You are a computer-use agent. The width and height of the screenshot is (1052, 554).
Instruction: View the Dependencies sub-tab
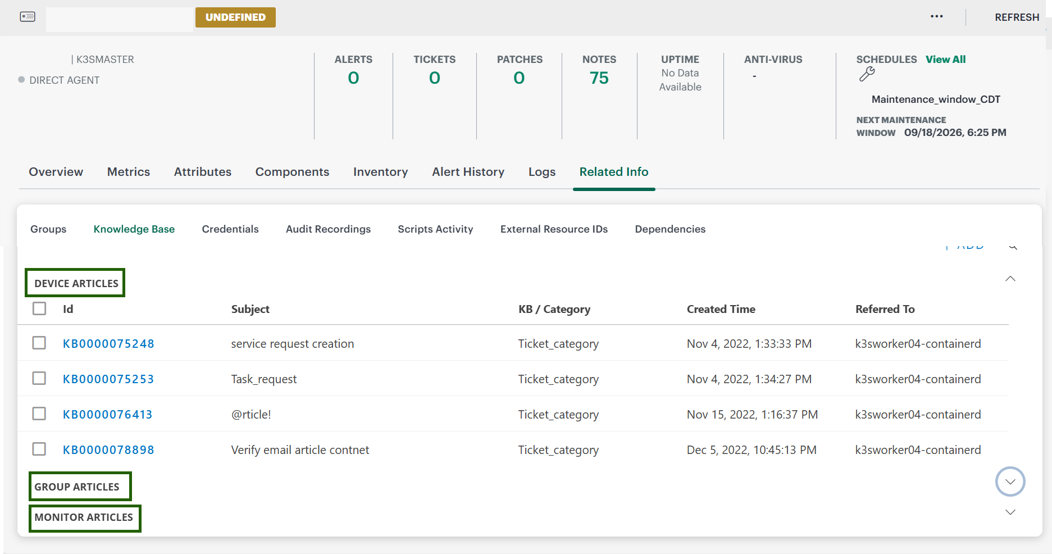[x=670, y=229]
